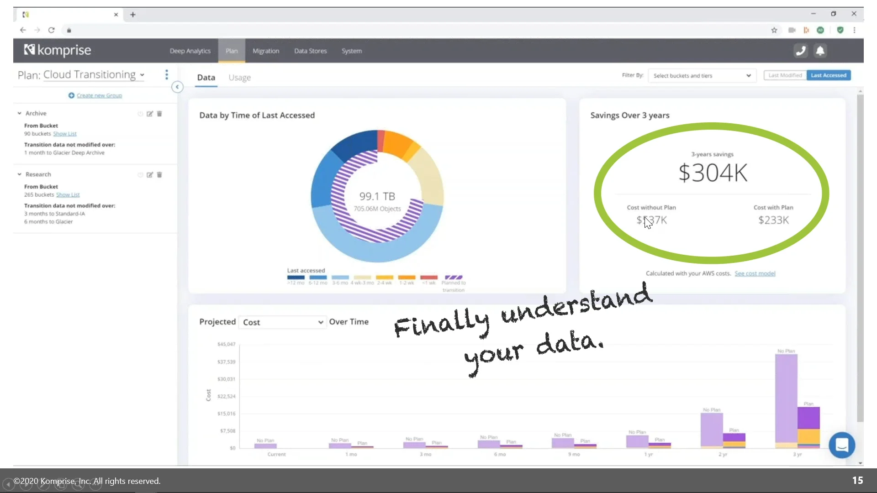
Task: Delete the Research group with trash icon
Action: (x=159, y=175)
